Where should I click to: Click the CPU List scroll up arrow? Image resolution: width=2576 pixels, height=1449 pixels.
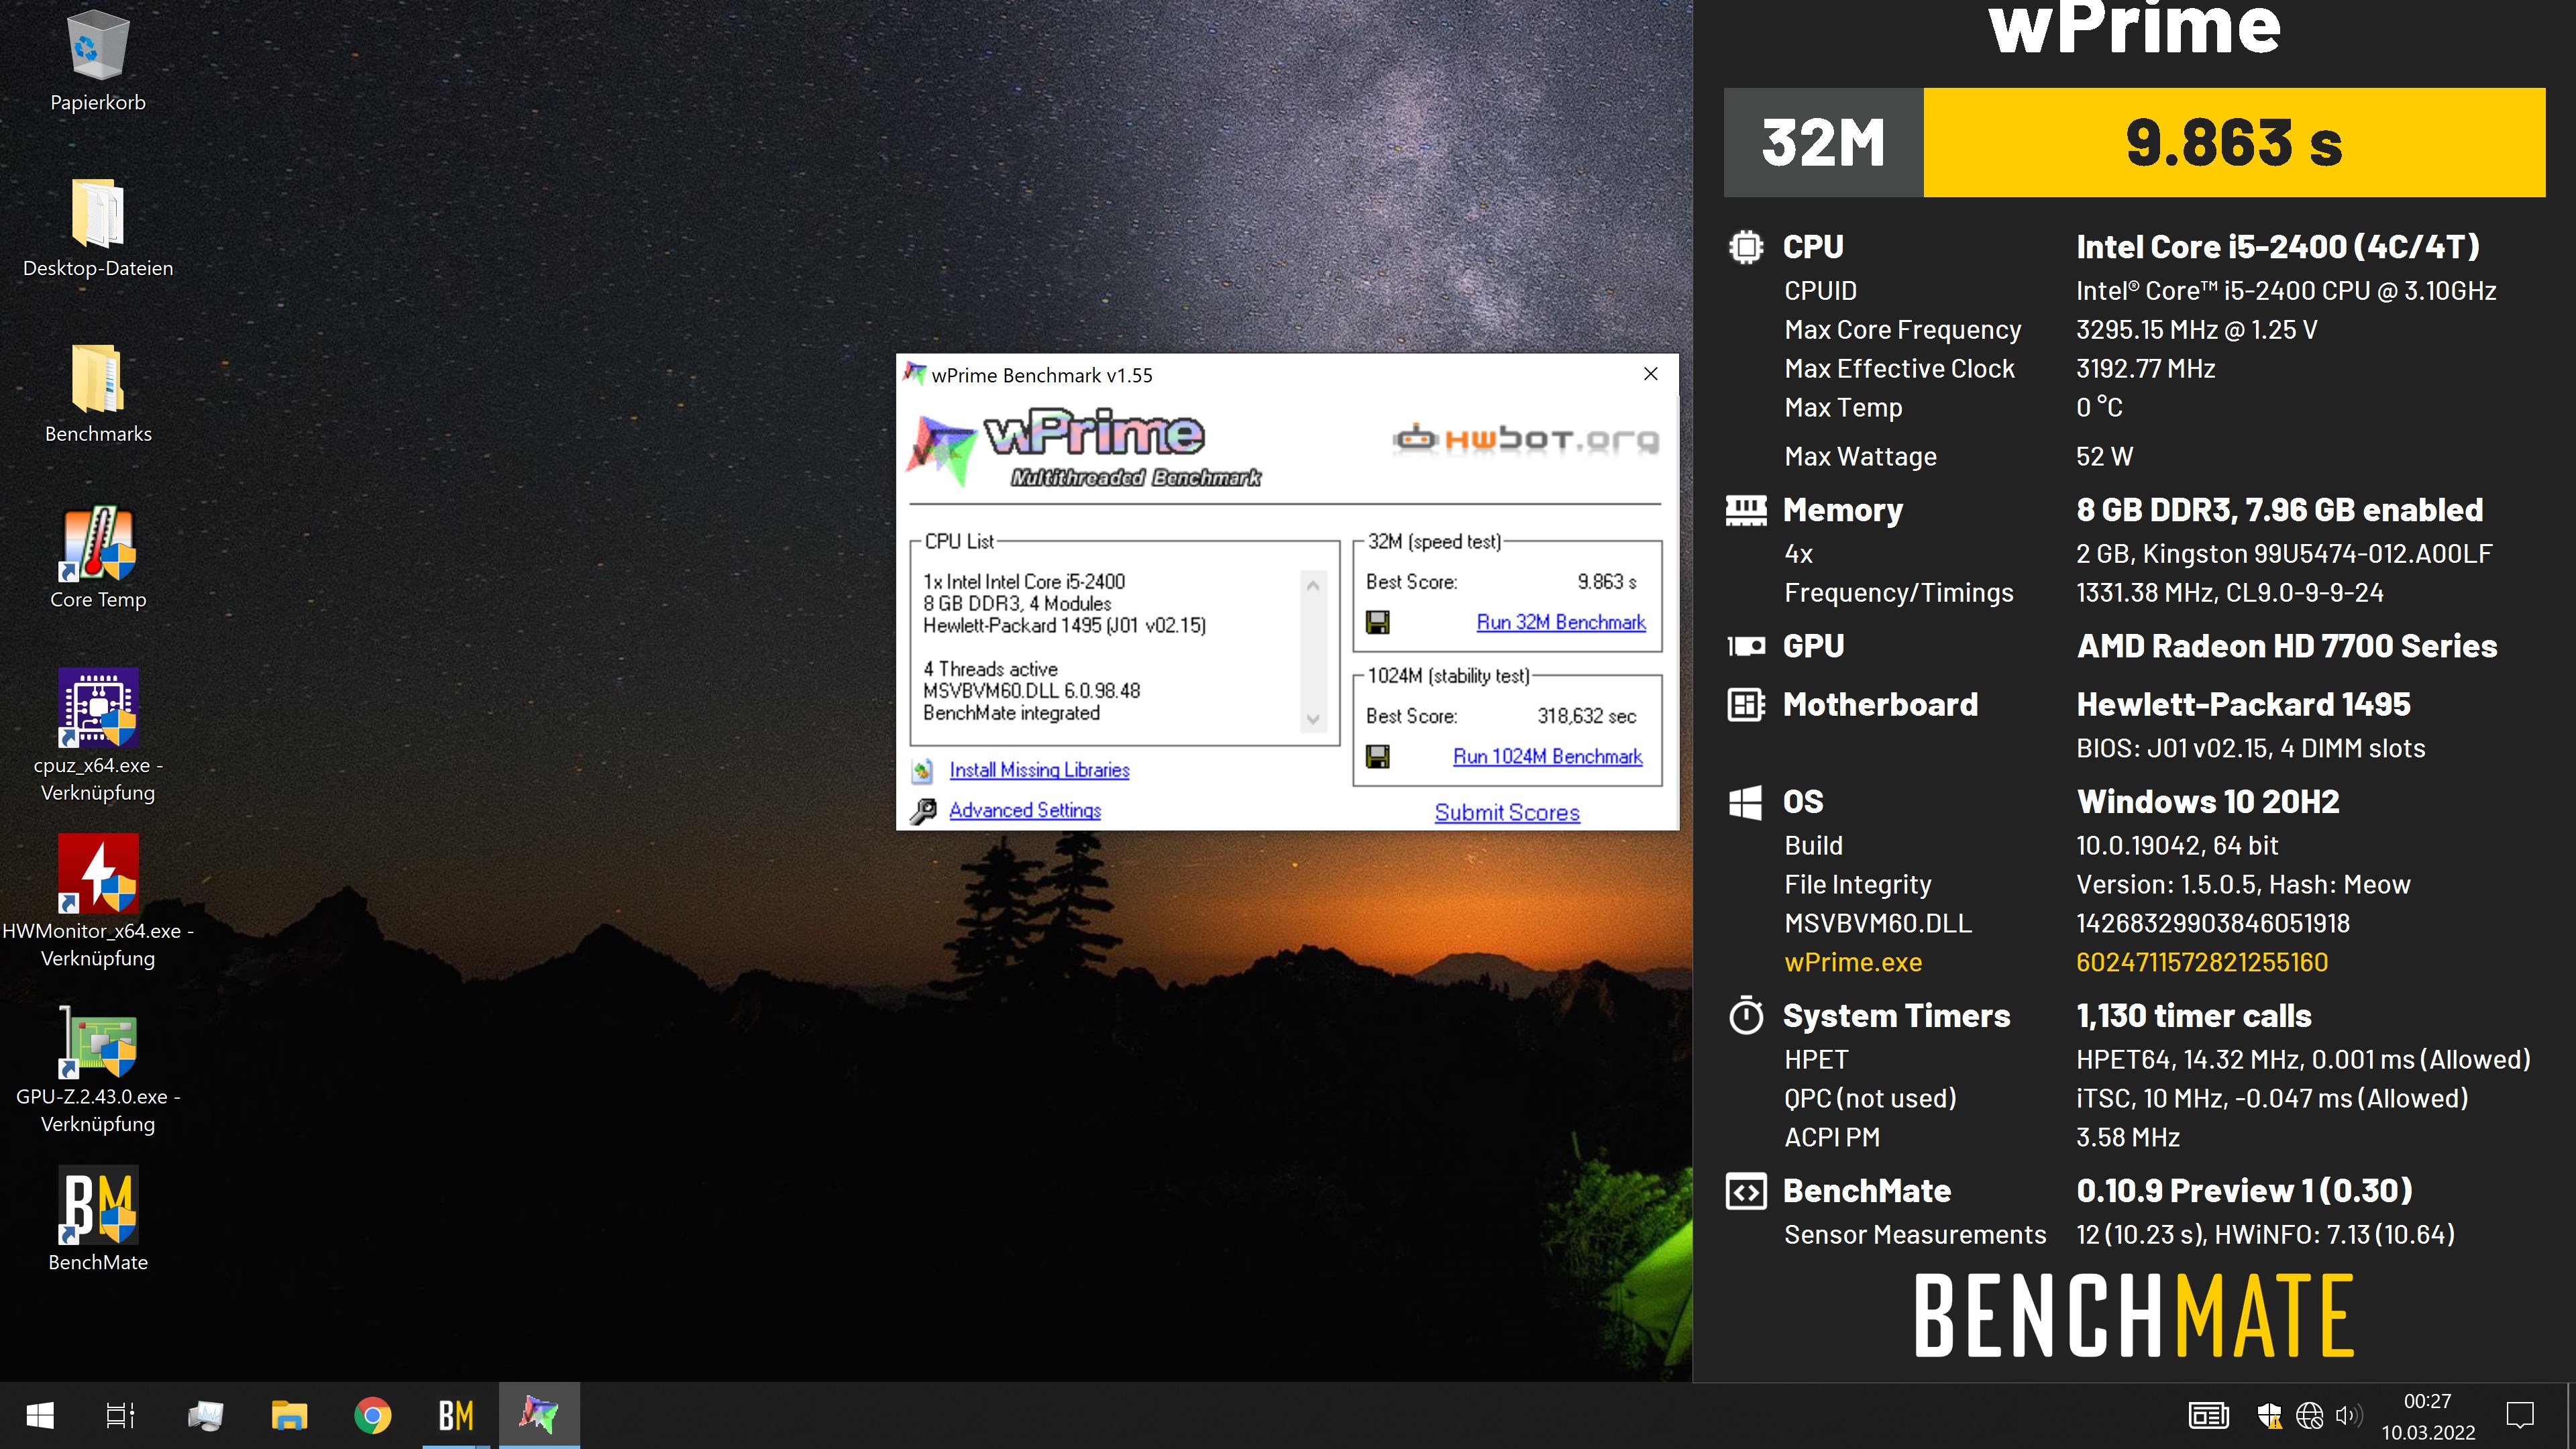(1313, 585)
